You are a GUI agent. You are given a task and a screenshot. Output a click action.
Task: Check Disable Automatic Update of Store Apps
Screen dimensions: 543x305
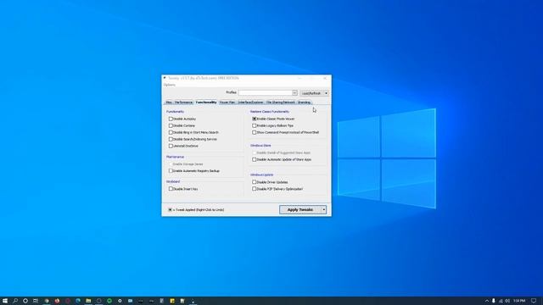point(255,159)
